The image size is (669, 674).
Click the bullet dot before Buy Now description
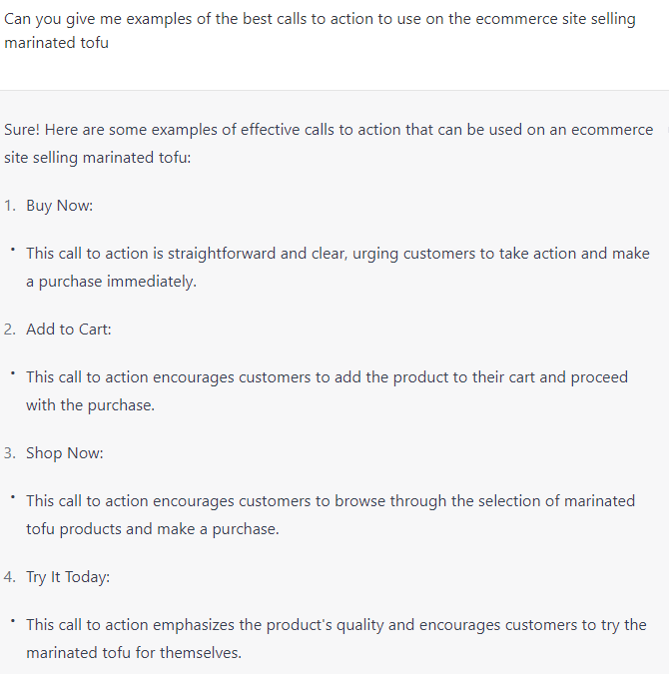(13, 250)
